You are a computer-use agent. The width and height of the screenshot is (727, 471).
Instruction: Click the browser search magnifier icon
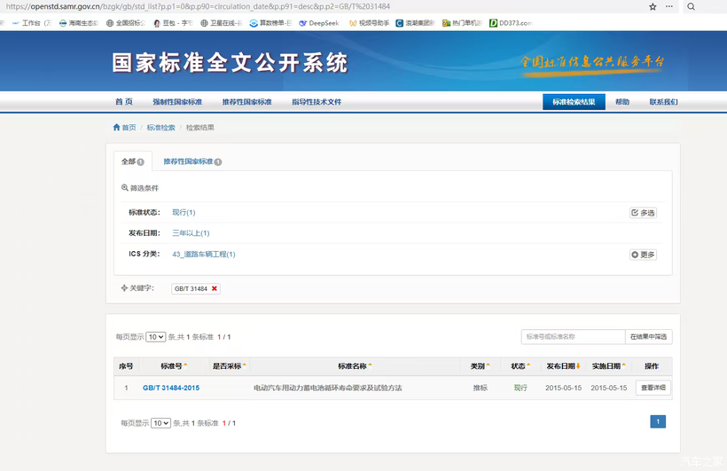tap(692, 6)
